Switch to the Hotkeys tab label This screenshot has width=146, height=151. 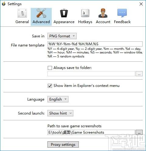pos(85,22)
